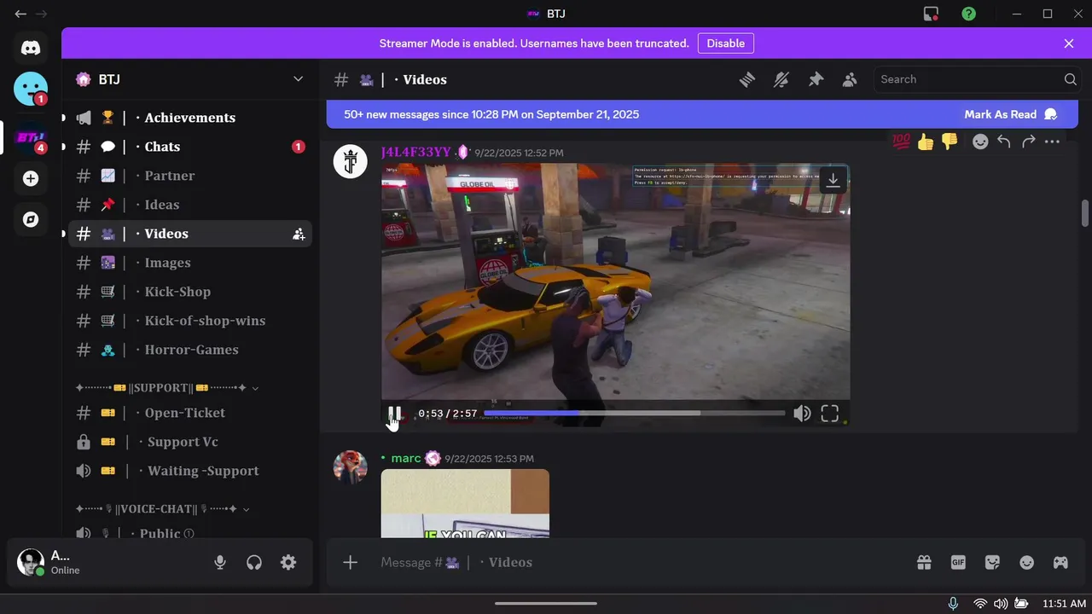The image size is (1092, 614).
Task: Open more message options menu
Action: [x=1052, y=142]
